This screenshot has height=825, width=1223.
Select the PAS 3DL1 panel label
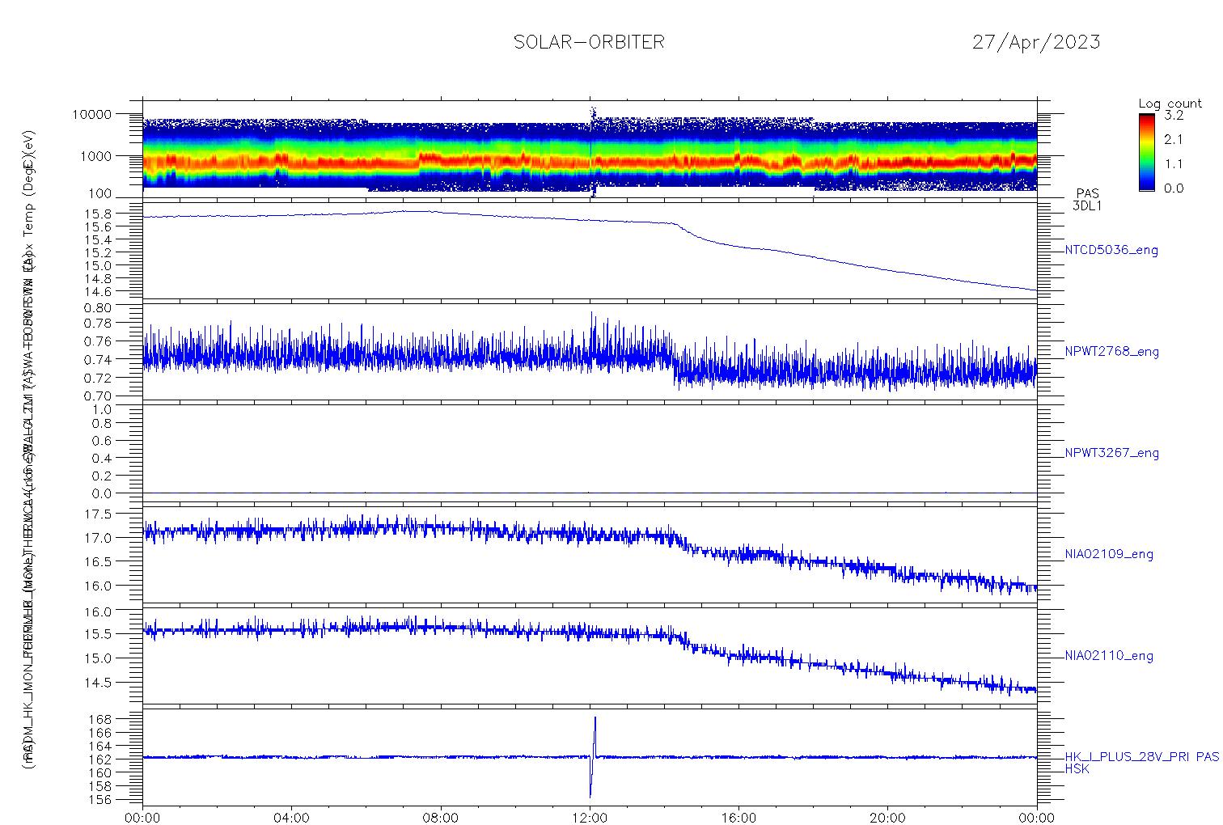(1087, 200)
